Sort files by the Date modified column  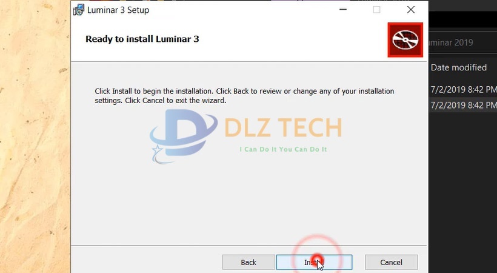(459, 67)
